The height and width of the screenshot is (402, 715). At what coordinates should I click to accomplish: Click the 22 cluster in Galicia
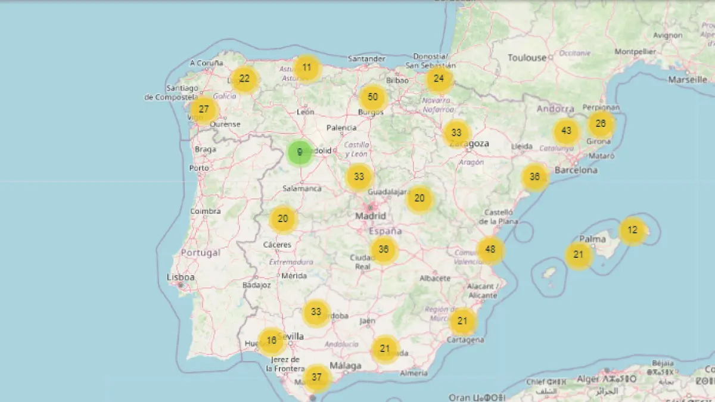coord(244,79)
